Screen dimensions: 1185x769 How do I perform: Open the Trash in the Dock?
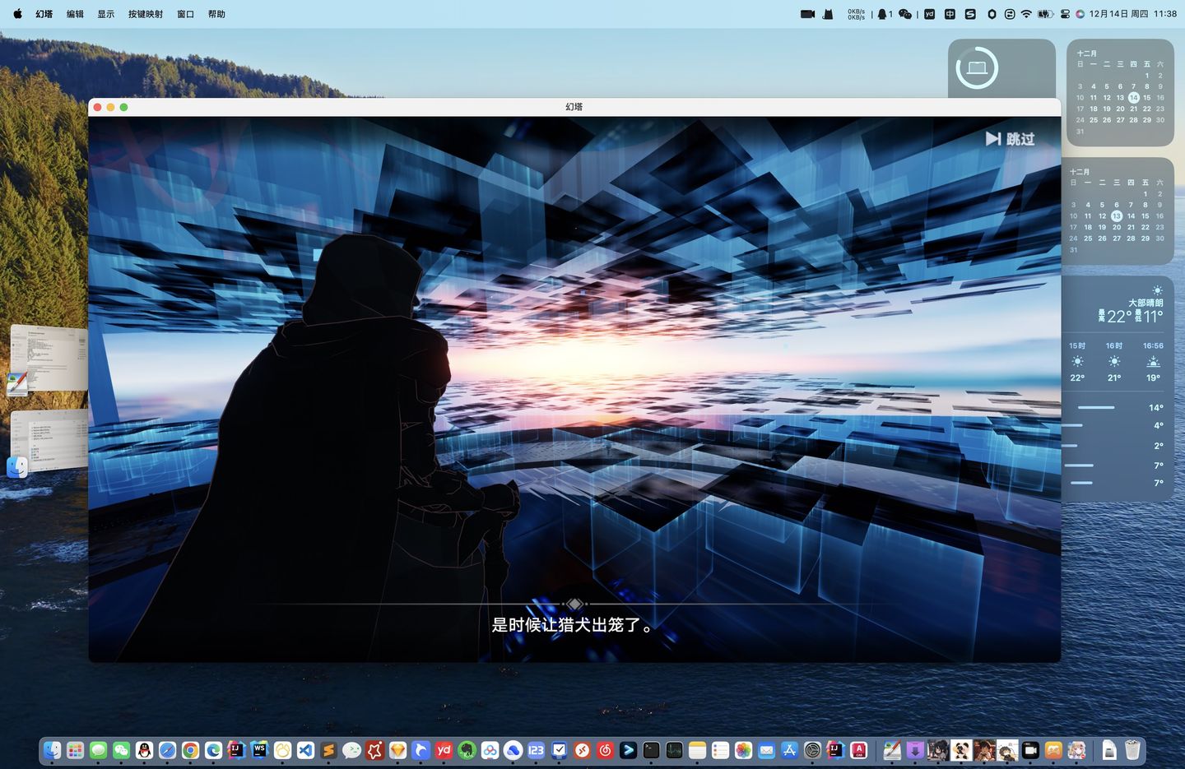(1132, 750)
